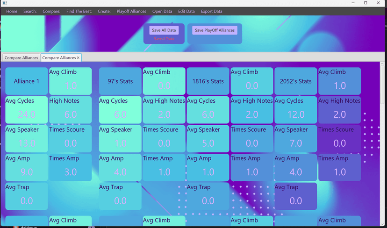The image size is (387, 228).
Task: Open the Playoff Alliances menu
Action: click(x=131, y=11)
